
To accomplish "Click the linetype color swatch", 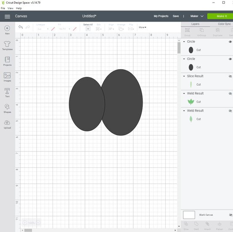I will tap(53, 29).
